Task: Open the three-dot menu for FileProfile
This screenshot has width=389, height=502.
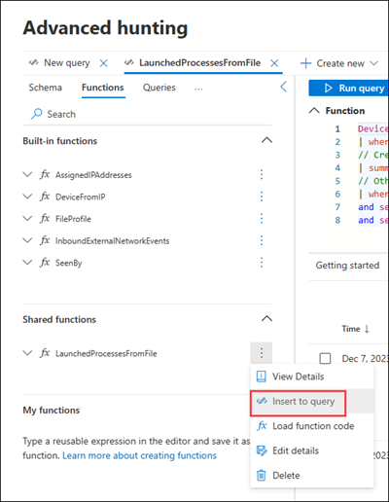Action: coord(262,219)
